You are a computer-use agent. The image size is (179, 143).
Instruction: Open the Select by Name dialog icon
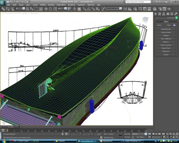(x=32, y=9)
